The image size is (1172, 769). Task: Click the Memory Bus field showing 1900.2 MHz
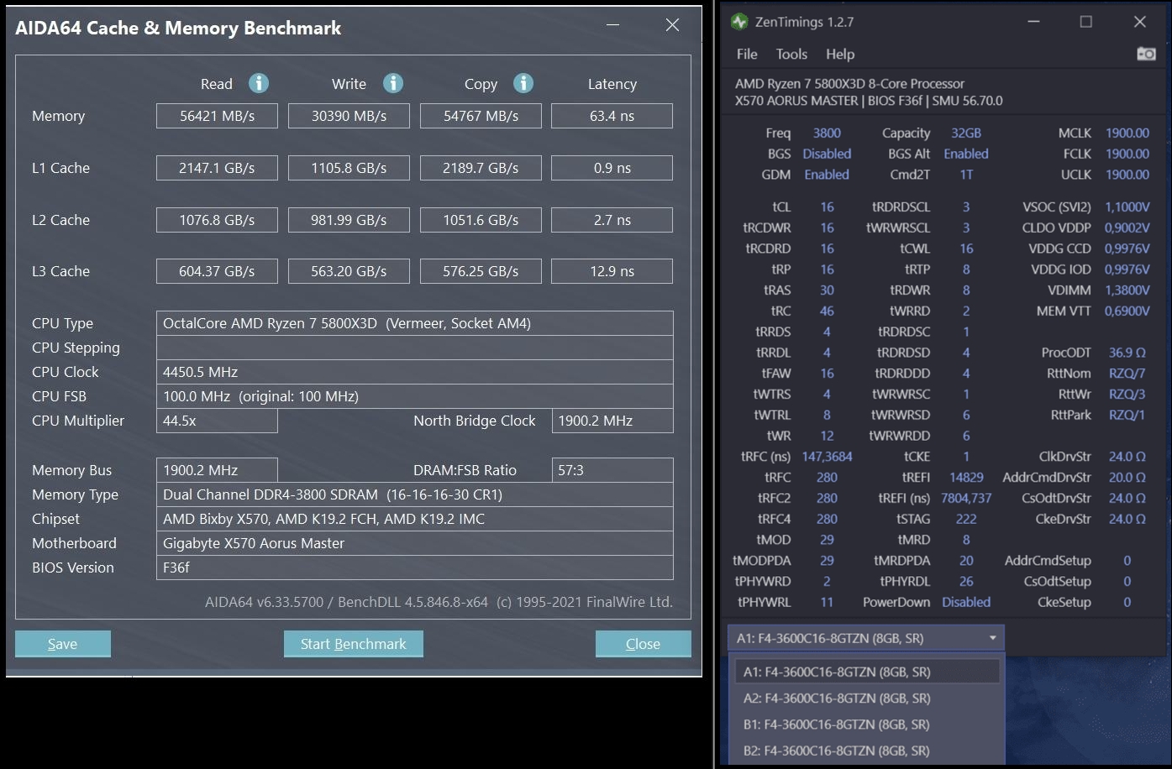coord(216,469)
